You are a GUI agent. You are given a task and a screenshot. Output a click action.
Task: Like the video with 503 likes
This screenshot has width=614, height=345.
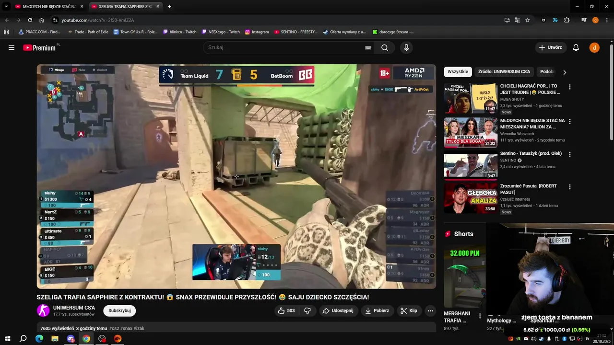click(x=286, y=310)
